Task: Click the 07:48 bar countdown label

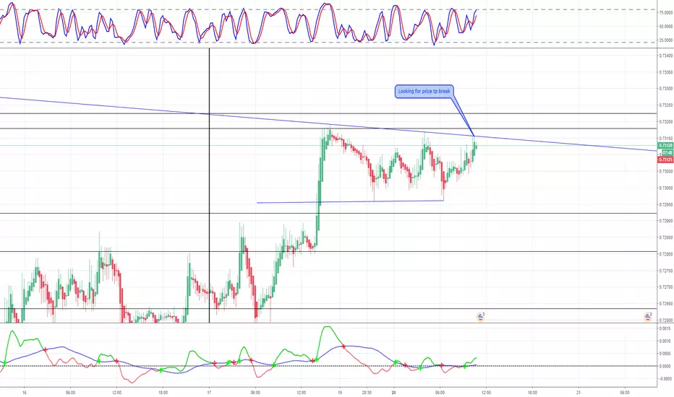Action: click(667, 153)
